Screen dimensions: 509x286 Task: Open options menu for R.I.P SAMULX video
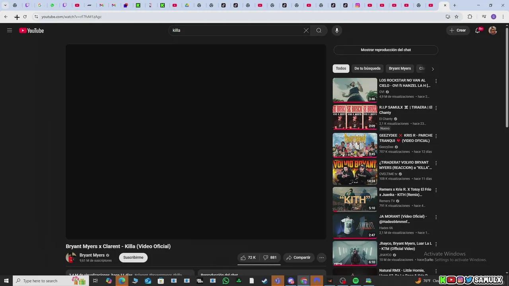pos(436,108)
